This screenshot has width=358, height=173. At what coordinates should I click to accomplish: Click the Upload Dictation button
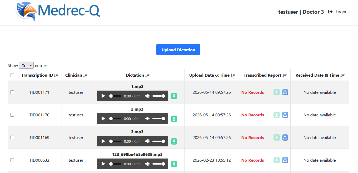tap(178, 50)
